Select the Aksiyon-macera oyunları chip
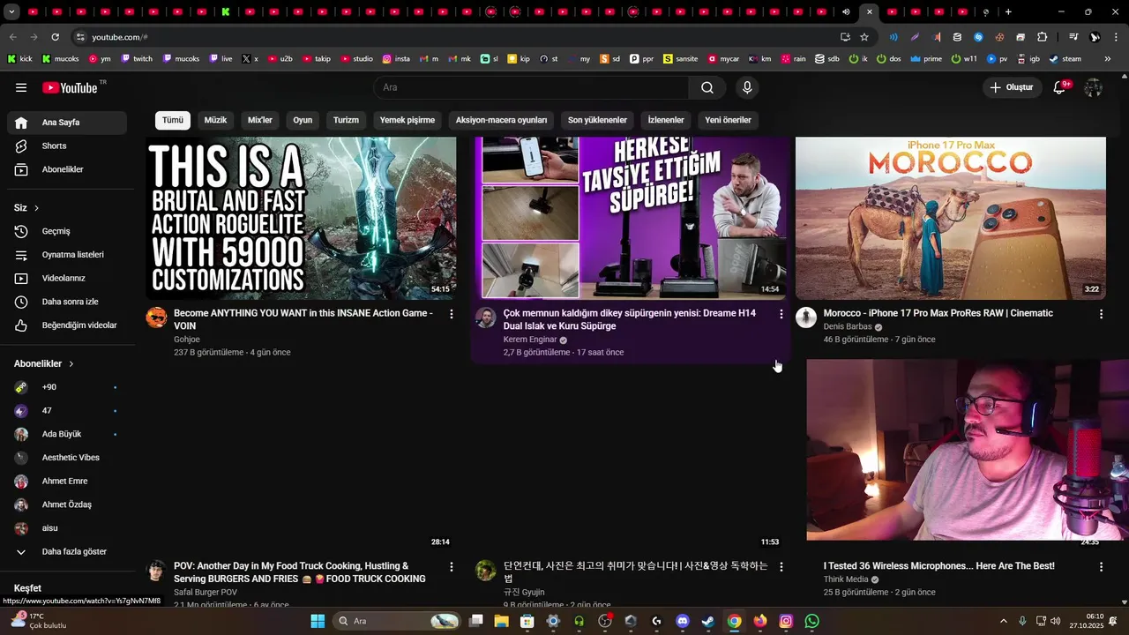The height and width of the screenshot is (635, 1129). [501, 120]
